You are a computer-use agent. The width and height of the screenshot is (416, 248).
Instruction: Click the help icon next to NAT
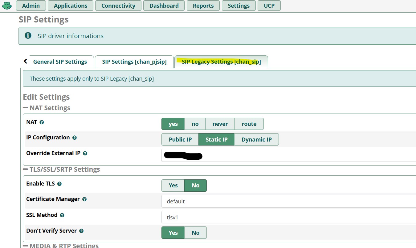coord(42,122)
